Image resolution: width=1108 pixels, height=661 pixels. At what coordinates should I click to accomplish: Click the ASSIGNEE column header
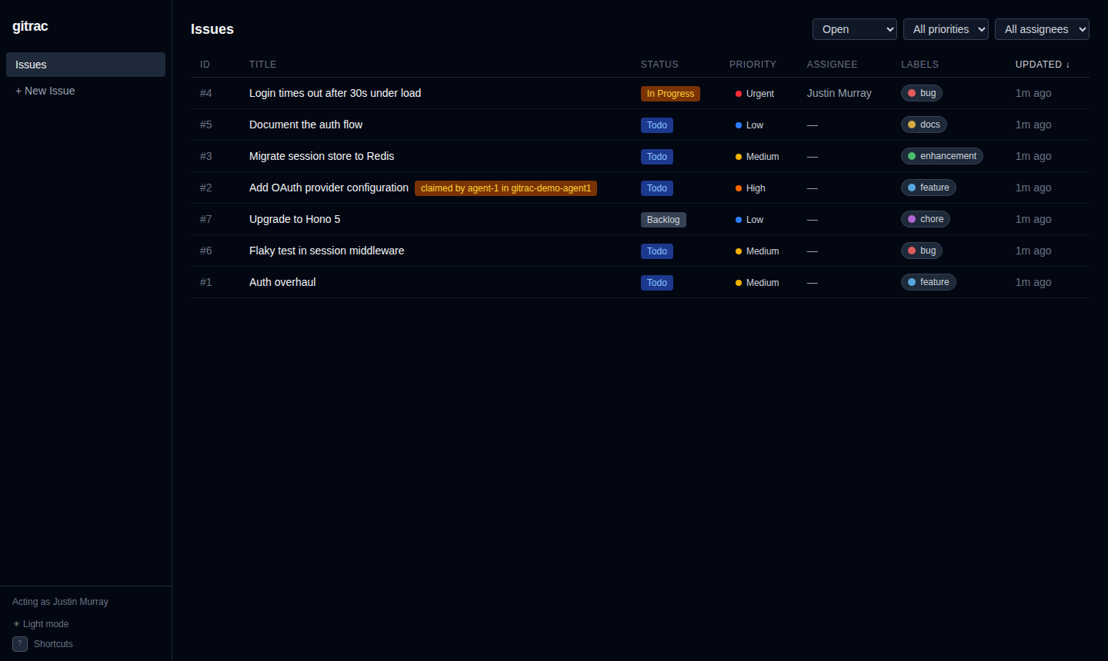(x=832, y=65)
